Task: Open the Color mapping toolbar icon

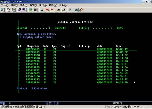Action: tap(35, 10)
